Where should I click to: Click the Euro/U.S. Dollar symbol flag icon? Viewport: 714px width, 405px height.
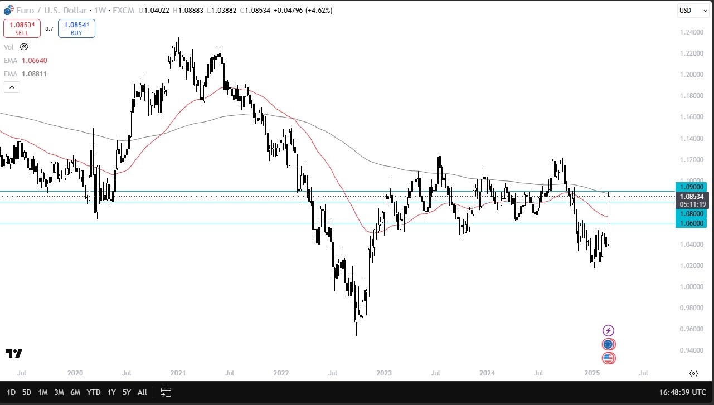pyautogui.click(x=7, y=10)
